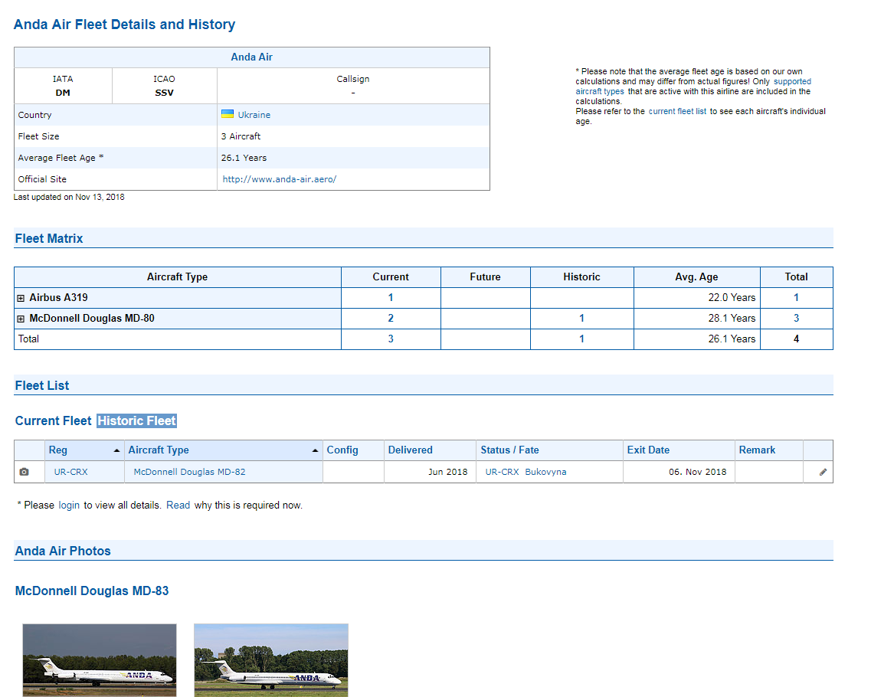Open the anda-air.aero official site link
Image resolution: width=894 pixels, height=697 pixels.
click(279, 179)
